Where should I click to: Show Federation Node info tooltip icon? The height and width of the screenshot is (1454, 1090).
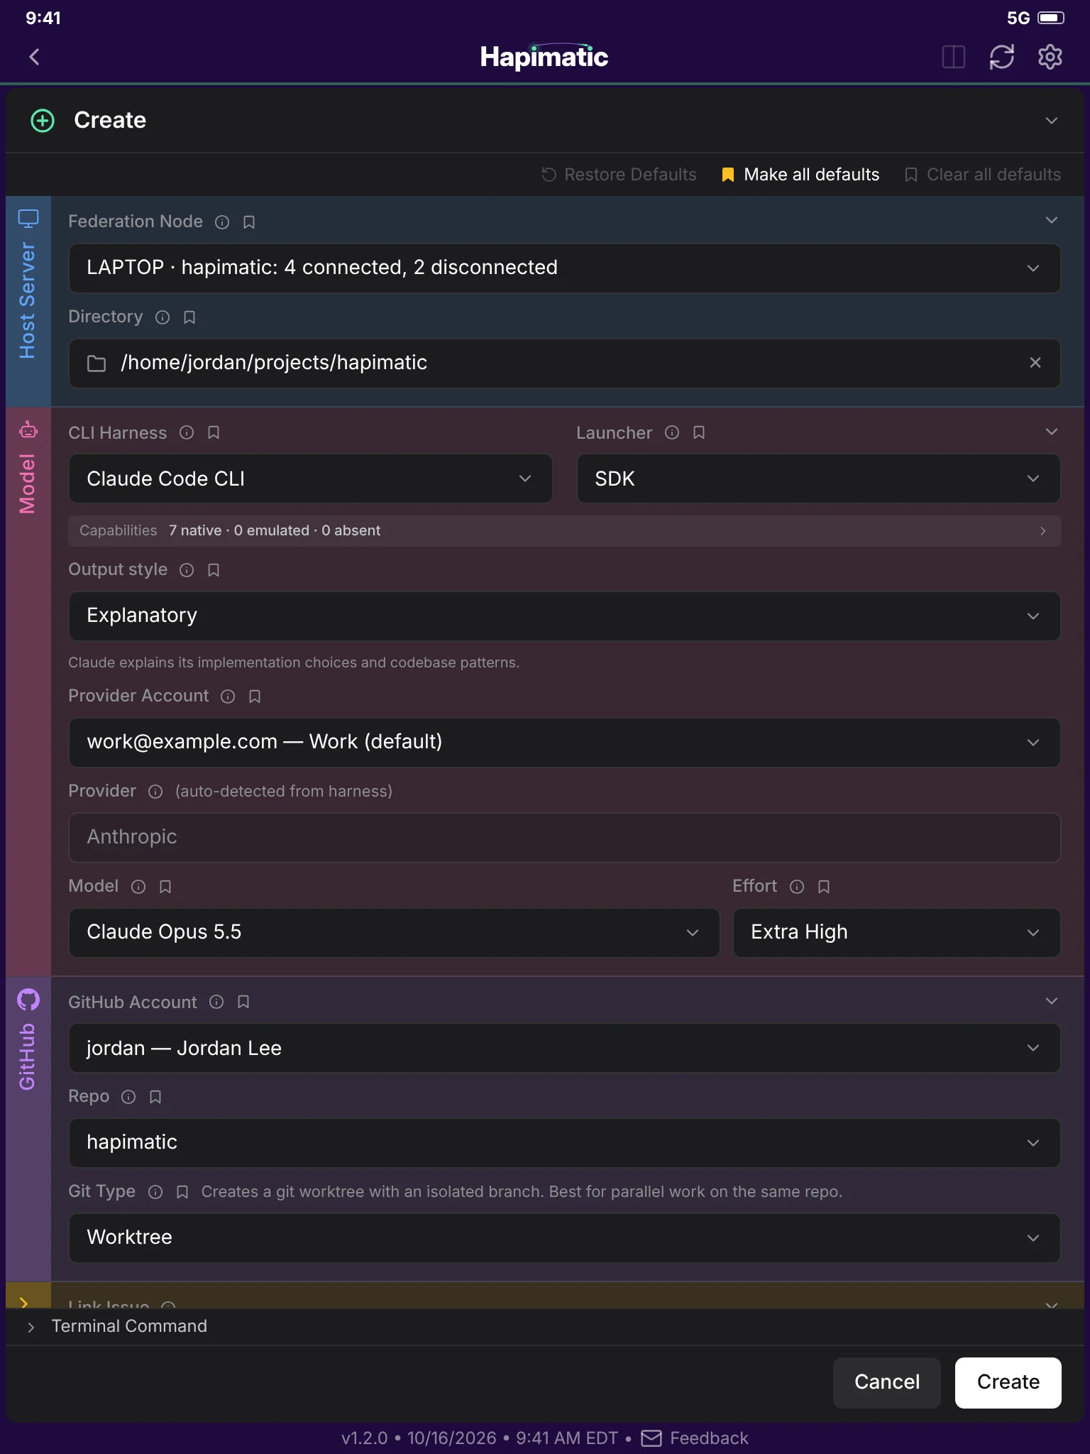coord(222,222)
